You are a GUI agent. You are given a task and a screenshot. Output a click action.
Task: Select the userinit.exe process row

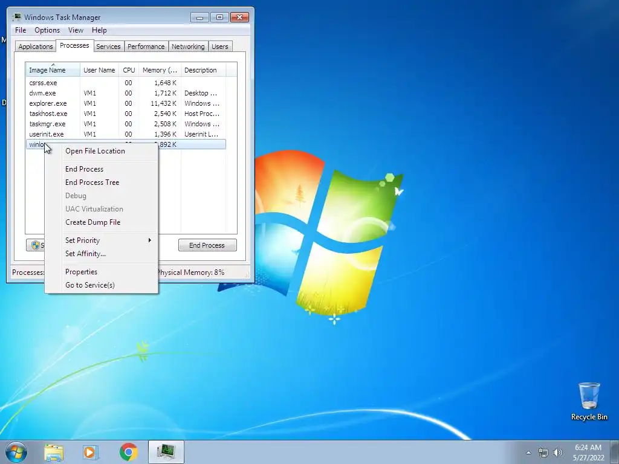point(126,134)
